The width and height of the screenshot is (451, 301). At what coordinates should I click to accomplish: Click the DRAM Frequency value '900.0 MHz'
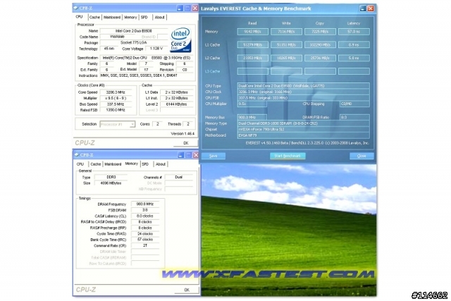(145, 204)
